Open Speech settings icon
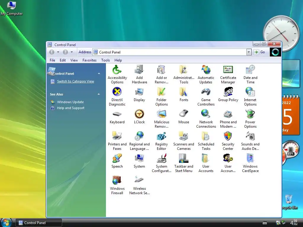303x227 pixels. [x=117, y=158]
